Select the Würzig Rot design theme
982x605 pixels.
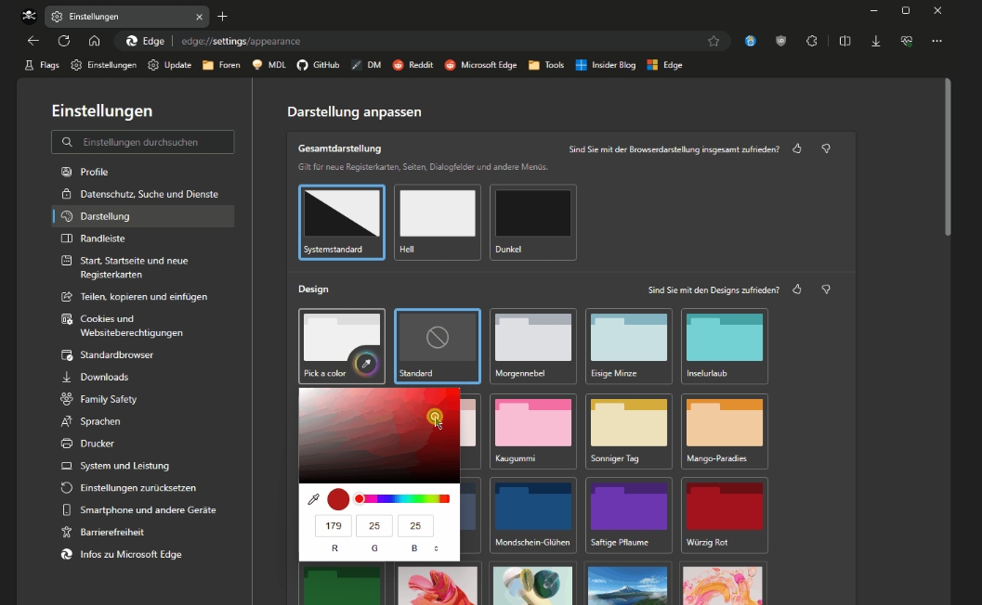[725, 516]
